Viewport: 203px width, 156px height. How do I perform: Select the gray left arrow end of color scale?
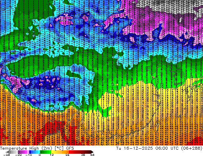(7, 152)
